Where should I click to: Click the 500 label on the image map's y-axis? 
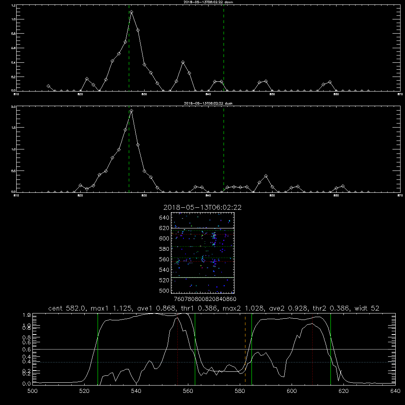164,290
